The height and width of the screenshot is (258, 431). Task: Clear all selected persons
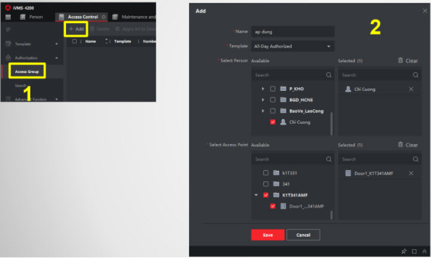tap(407, 60)
